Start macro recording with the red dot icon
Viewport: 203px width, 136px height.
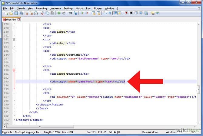[126, 13]
